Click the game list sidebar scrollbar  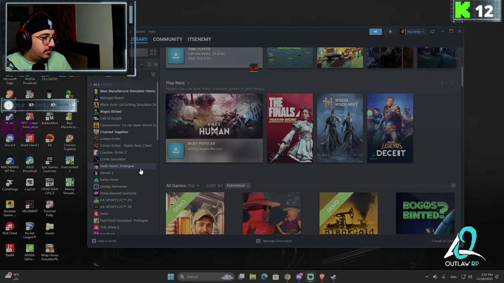coord(158,111)
